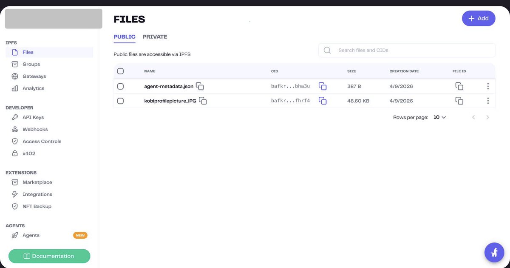Open the Documentation page
This screenshot has width=510, height=268.
pos(49,256)
